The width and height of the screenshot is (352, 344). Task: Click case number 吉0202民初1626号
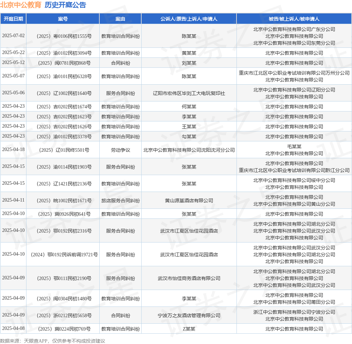point(64,127)
